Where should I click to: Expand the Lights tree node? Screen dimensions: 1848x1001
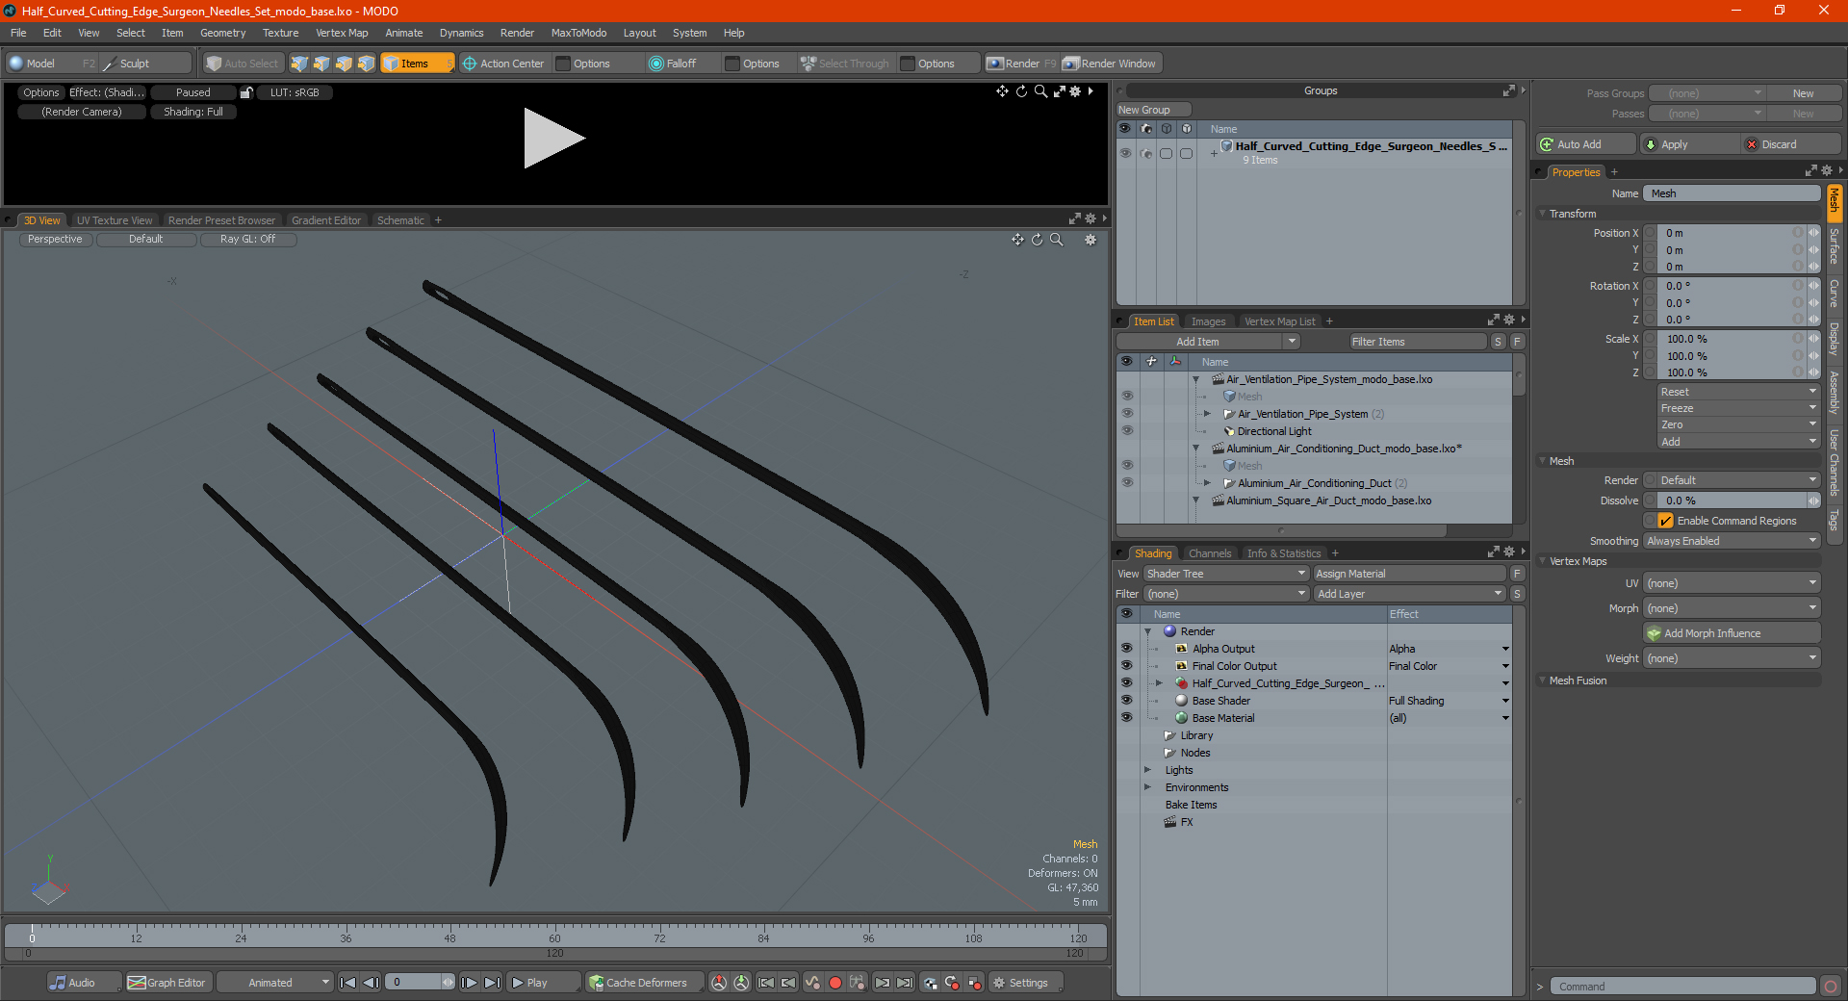[1148, 770]
